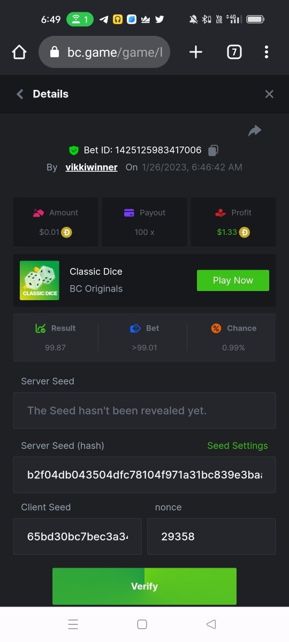Tap the Classic Dice game thumbnail
This screenshot has width=289, height=642.
[40, 280]
